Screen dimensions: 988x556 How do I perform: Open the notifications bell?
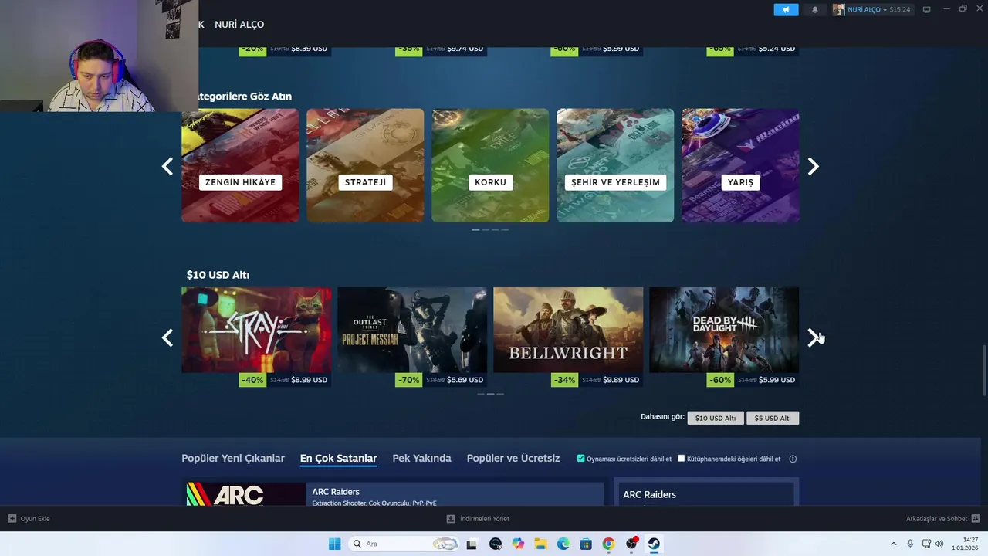coord(815,9)
